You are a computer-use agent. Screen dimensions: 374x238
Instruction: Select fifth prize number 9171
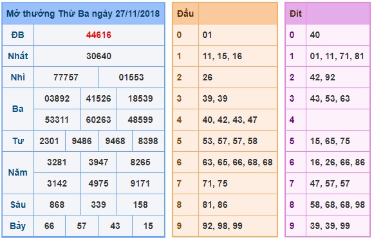pyautogui.click(x=140, y=183)
